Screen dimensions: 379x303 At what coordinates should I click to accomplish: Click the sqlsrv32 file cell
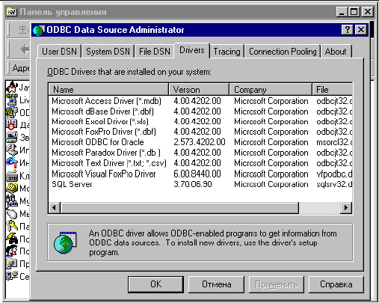[x=334, y=184]
